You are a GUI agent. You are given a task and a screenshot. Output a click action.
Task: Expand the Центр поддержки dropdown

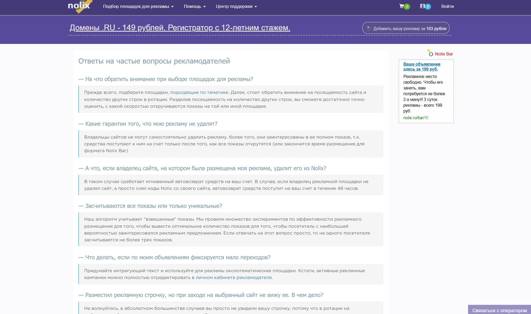pos(236,6)
